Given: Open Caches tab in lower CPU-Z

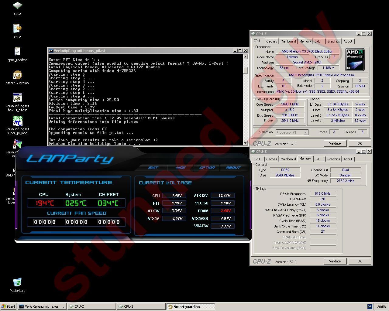Looking at the screenshot, I should click(271, 159).
